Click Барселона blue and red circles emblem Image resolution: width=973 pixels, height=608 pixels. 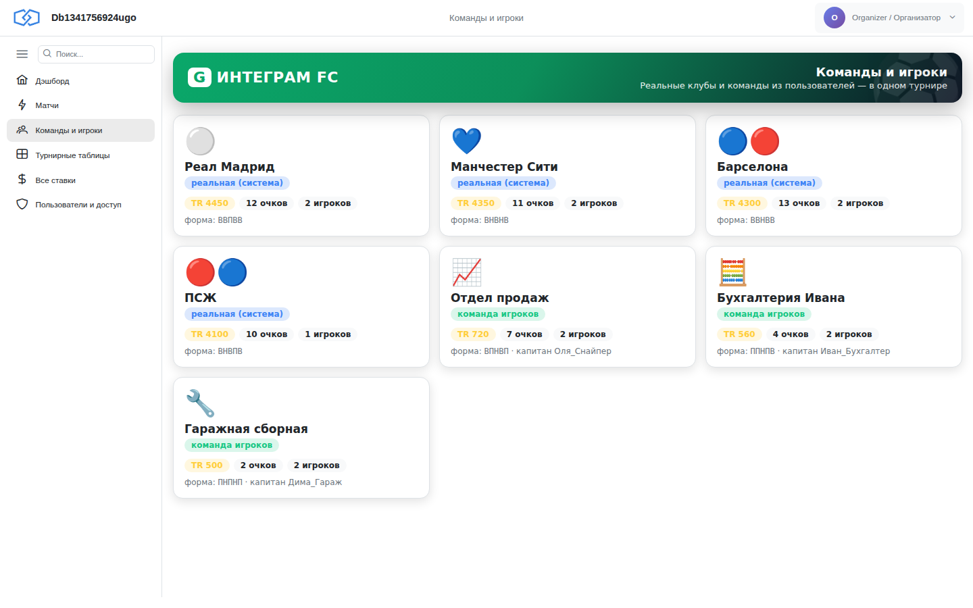[x=749, y=141]
